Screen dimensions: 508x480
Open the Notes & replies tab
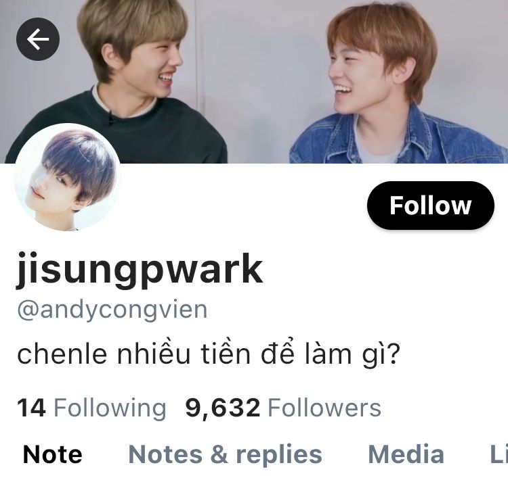225,454
